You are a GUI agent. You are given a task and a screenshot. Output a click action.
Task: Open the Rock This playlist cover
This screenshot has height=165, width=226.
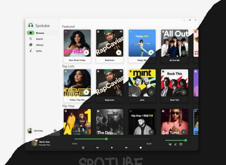pyautogui.click(x=175, y=83)
